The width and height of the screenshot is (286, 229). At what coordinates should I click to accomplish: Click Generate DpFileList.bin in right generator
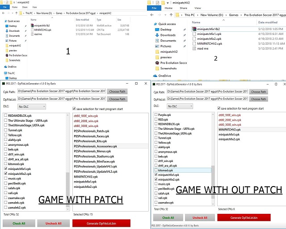pyautogui.click(x=244, y=217)
